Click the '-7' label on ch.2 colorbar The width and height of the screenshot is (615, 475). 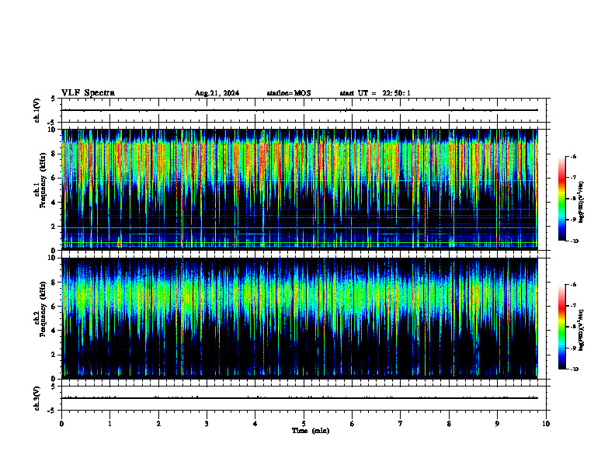(x=573, y=306)
